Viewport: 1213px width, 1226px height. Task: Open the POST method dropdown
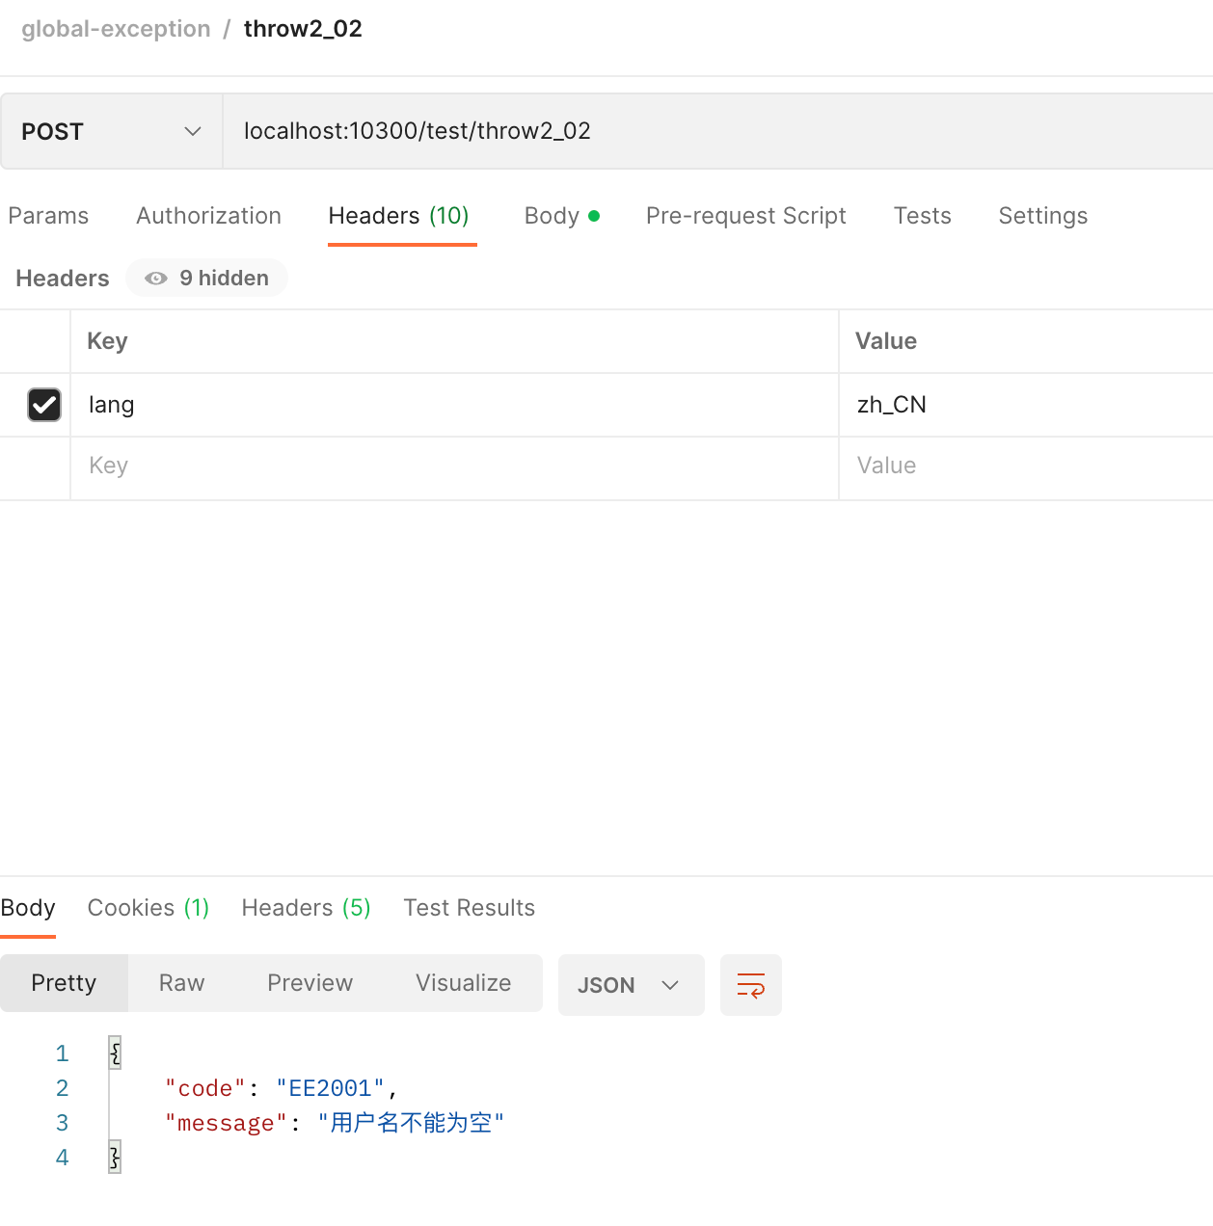click(111, 132)
